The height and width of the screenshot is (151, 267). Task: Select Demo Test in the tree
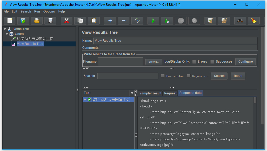(x=21, y=29)
